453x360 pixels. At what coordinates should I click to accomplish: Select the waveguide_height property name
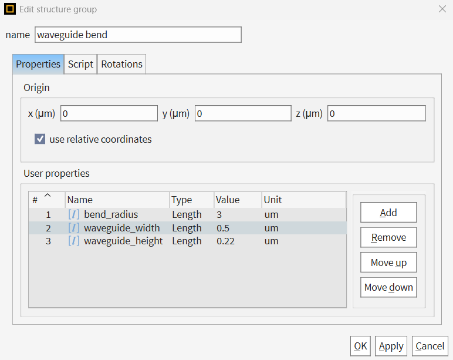(x=123, y=241)
